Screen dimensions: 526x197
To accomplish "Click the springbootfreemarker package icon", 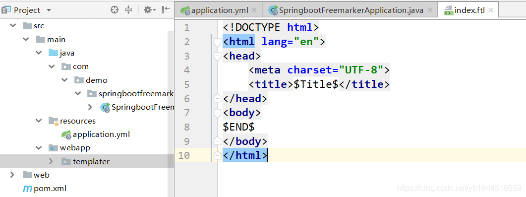I will click(92, 94).
